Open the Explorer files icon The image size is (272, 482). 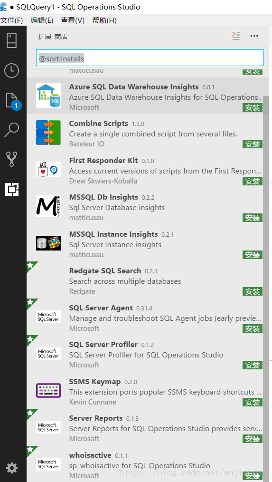tap(12, 101)
